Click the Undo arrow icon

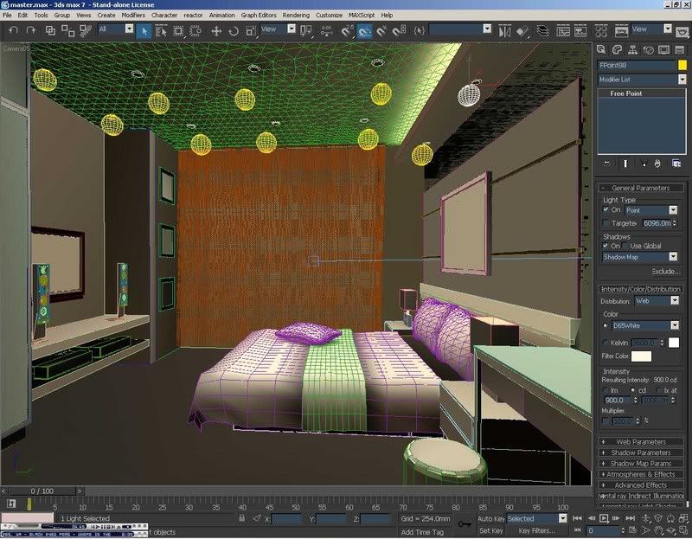(14, 30)
